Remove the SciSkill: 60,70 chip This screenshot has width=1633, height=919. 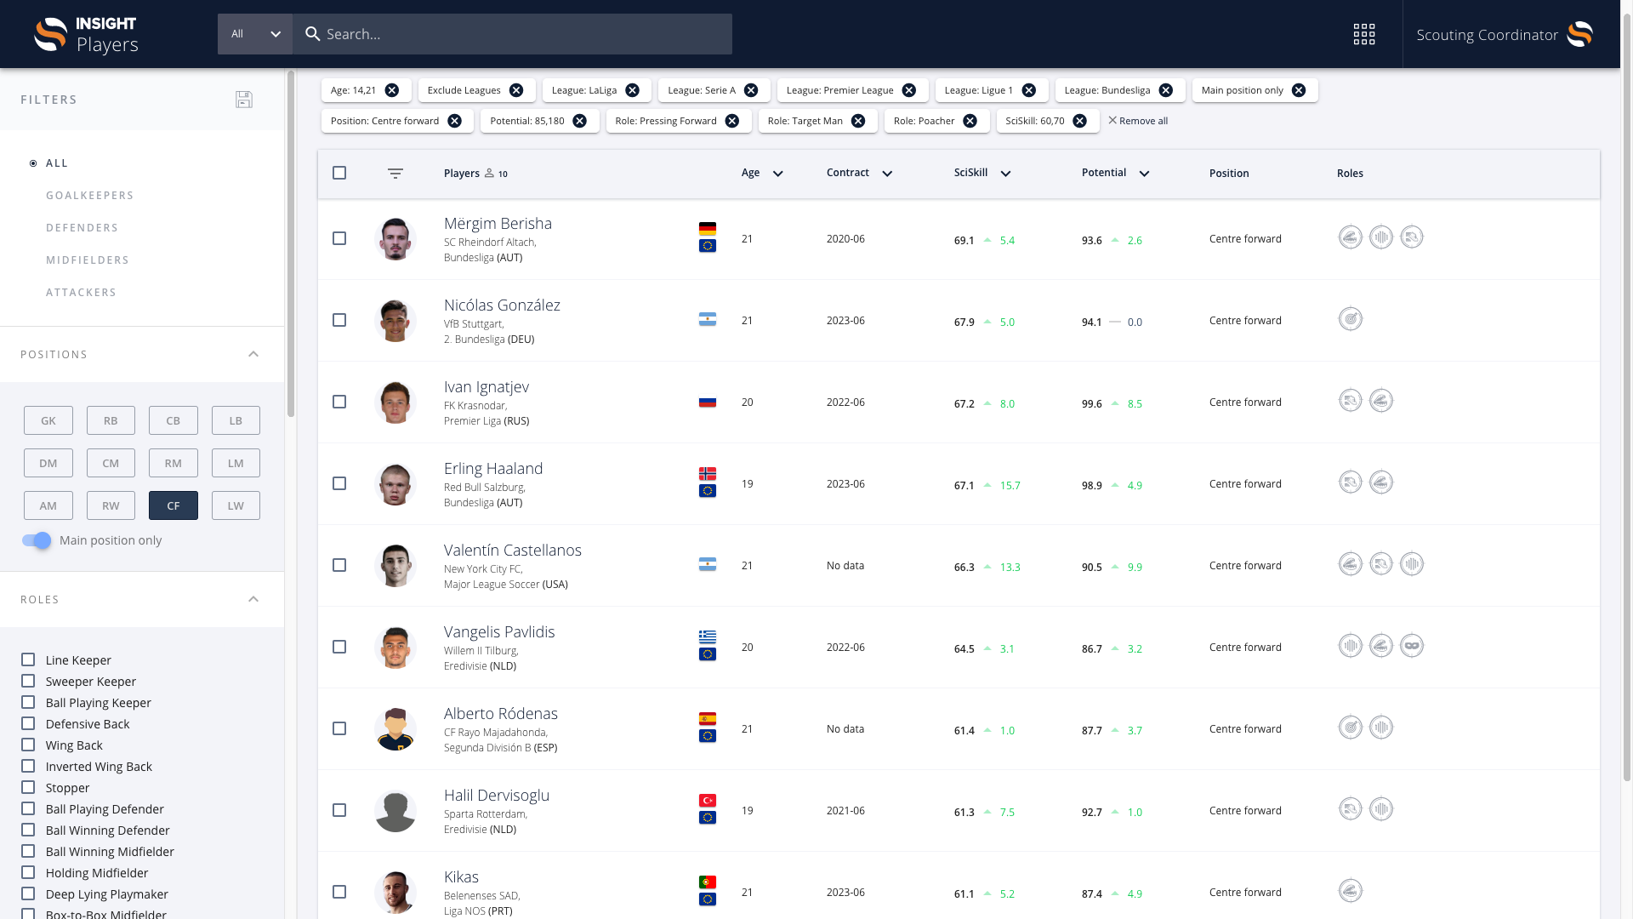[1080, 121]
